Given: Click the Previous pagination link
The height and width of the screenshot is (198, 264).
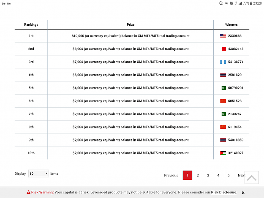Looking at the screenshot, I should click(171, 175).
